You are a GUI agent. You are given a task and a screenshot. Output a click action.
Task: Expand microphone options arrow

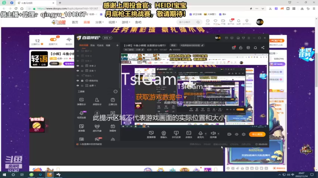206,134
